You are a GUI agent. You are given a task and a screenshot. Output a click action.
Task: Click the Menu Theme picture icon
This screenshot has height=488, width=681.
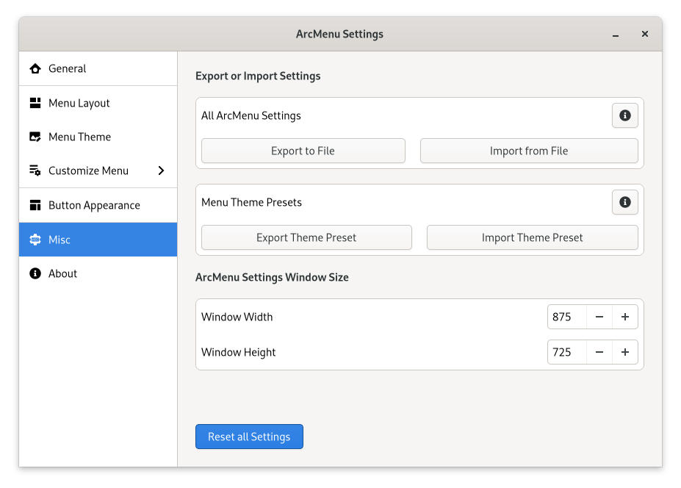point(35,137)
